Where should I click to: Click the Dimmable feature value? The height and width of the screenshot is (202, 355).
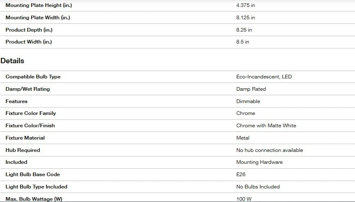point(248,101)
